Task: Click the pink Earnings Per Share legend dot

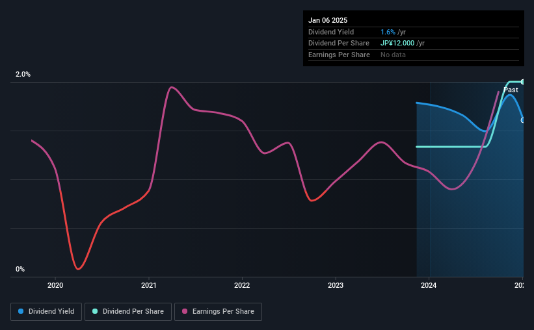Action: pyautogui.click(x=185, y=311)
